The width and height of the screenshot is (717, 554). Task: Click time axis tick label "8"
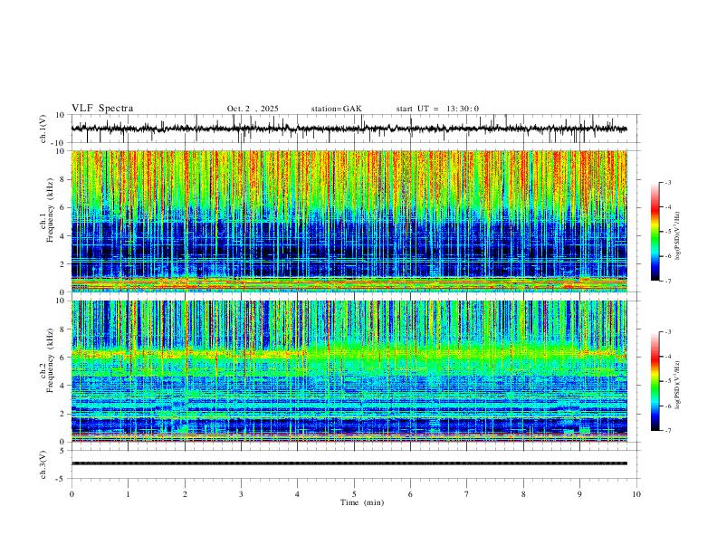[x=523, y=494]
